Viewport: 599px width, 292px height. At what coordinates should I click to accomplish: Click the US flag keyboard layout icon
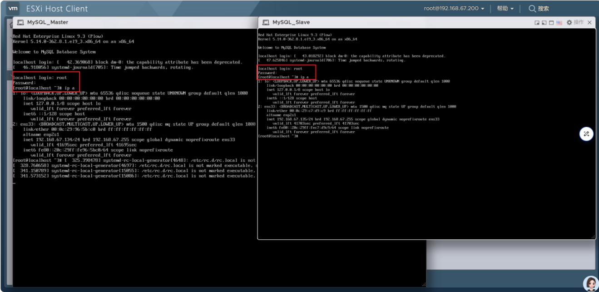[x=559, y=22]
